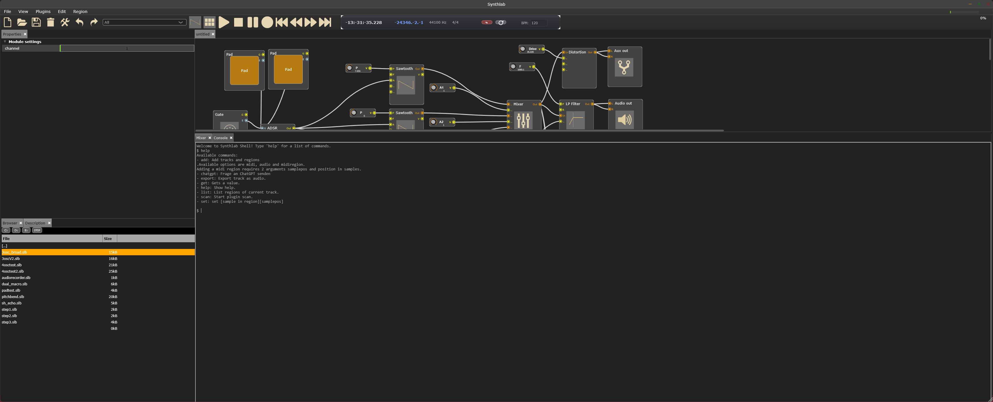Redo the last action

click(94, 22)
